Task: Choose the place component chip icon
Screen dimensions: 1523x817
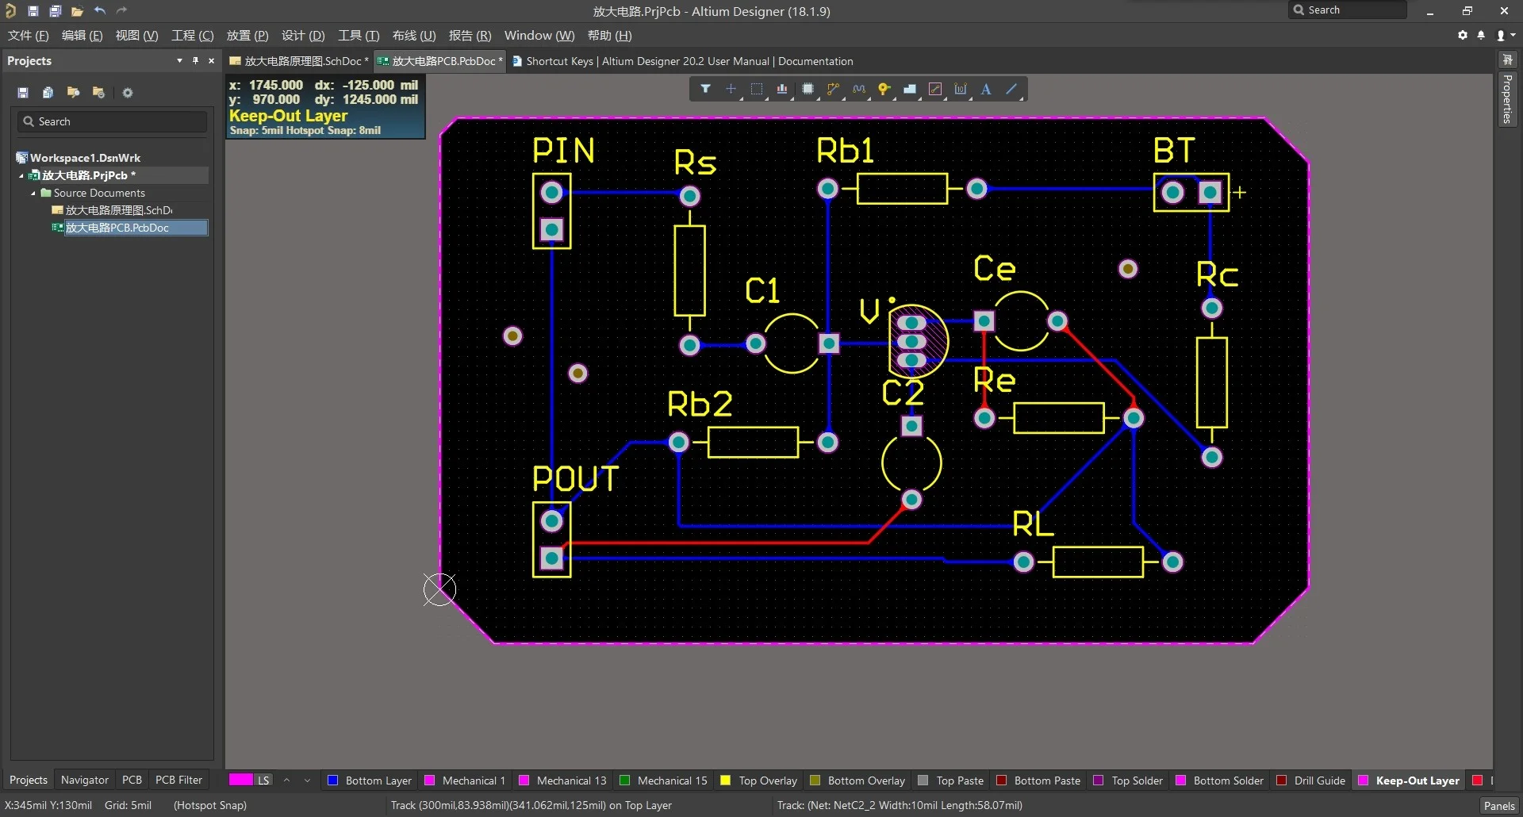Action: tap(808, 89)
